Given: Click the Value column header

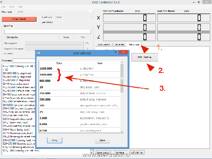Looking at the screenshot, I should [59, 63].
